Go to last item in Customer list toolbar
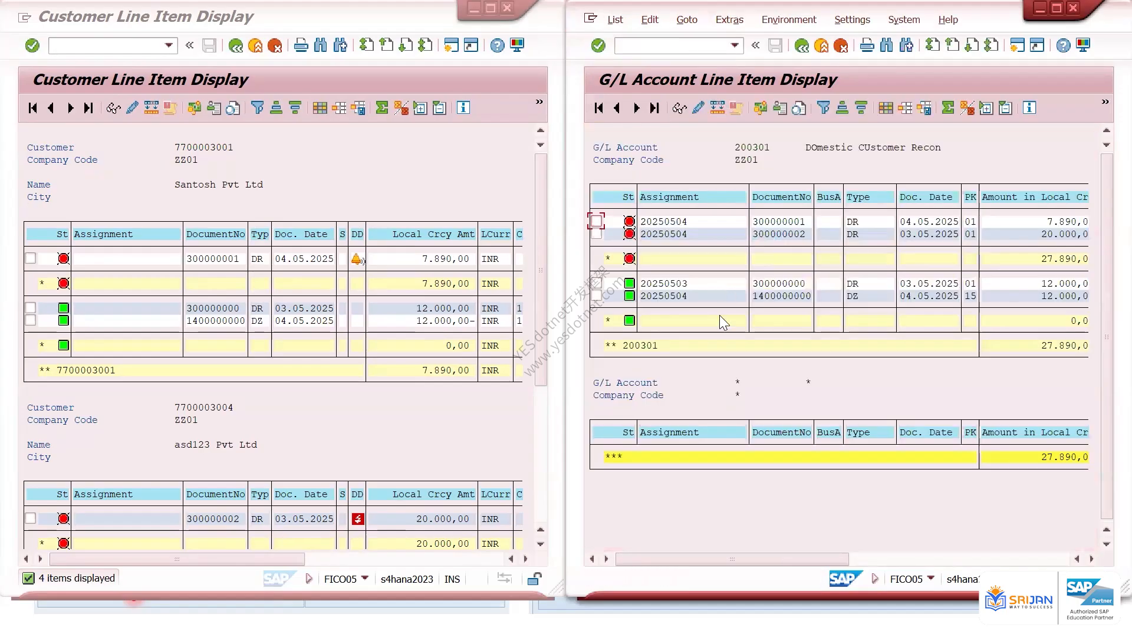Viewport: 1132px width, 637px height. tap(88, 108)
